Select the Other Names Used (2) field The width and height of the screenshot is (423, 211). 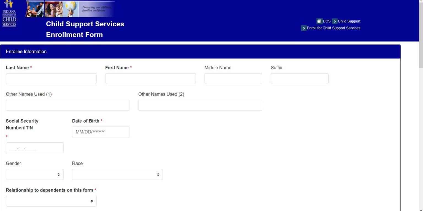click(200, 105)
